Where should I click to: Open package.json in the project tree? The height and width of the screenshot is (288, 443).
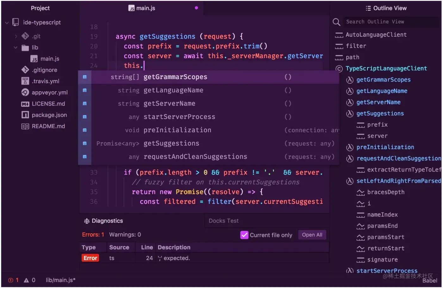[x=49, y=115]
